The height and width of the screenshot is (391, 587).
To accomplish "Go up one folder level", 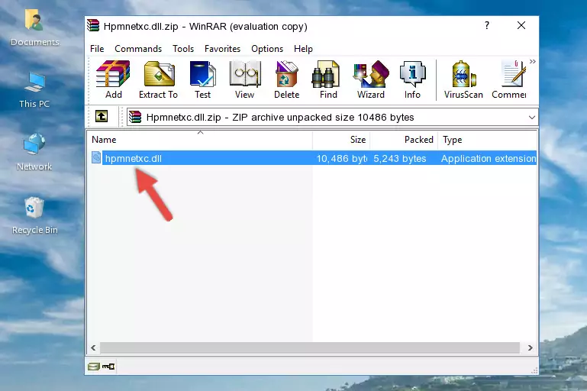I will pos(102,117).
